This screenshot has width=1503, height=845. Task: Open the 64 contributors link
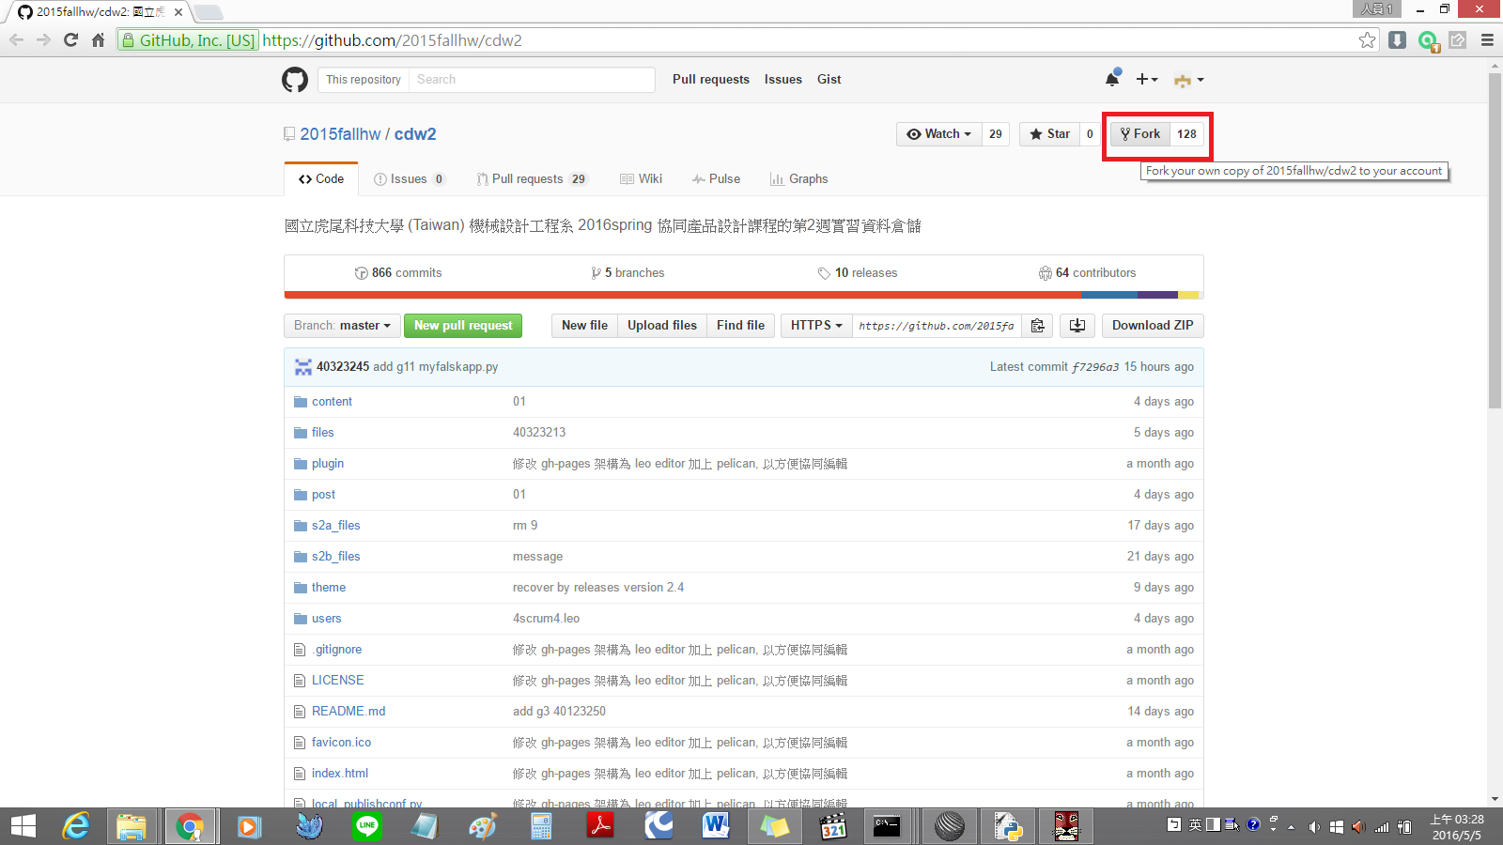coord(1087,273)
